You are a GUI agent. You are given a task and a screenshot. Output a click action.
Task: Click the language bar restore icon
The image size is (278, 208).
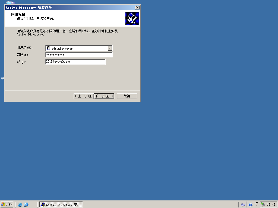[257, 203]
